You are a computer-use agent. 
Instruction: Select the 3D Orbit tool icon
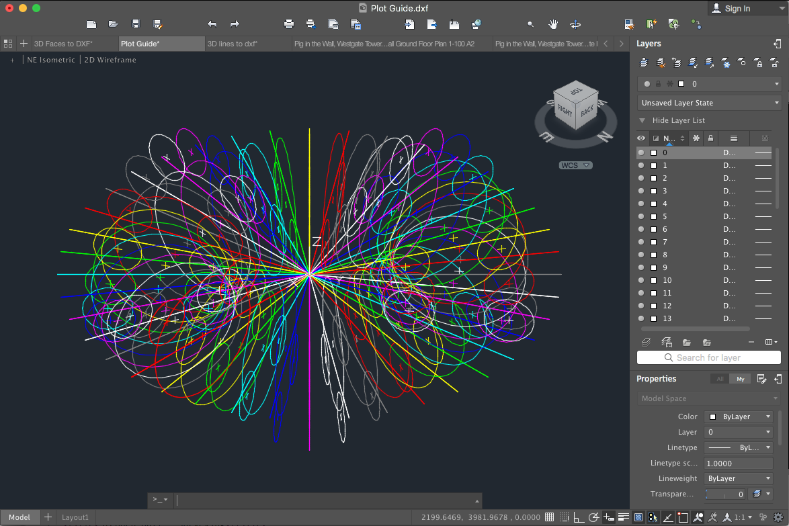(575, 24)
